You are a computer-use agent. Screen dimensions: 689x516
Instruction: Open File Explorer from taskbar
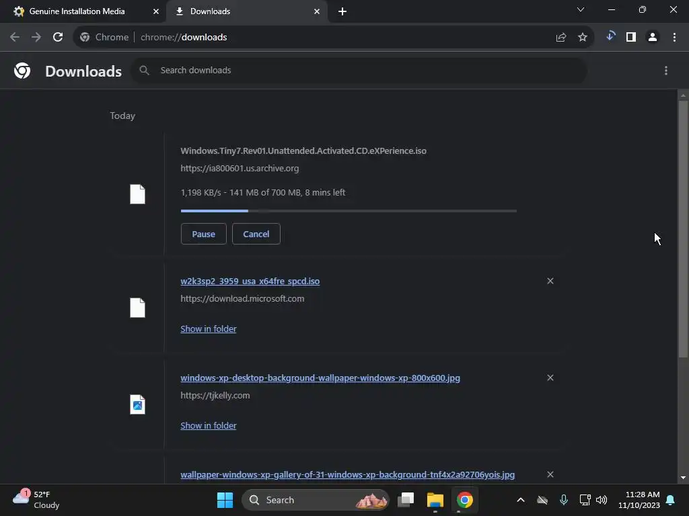435,500
